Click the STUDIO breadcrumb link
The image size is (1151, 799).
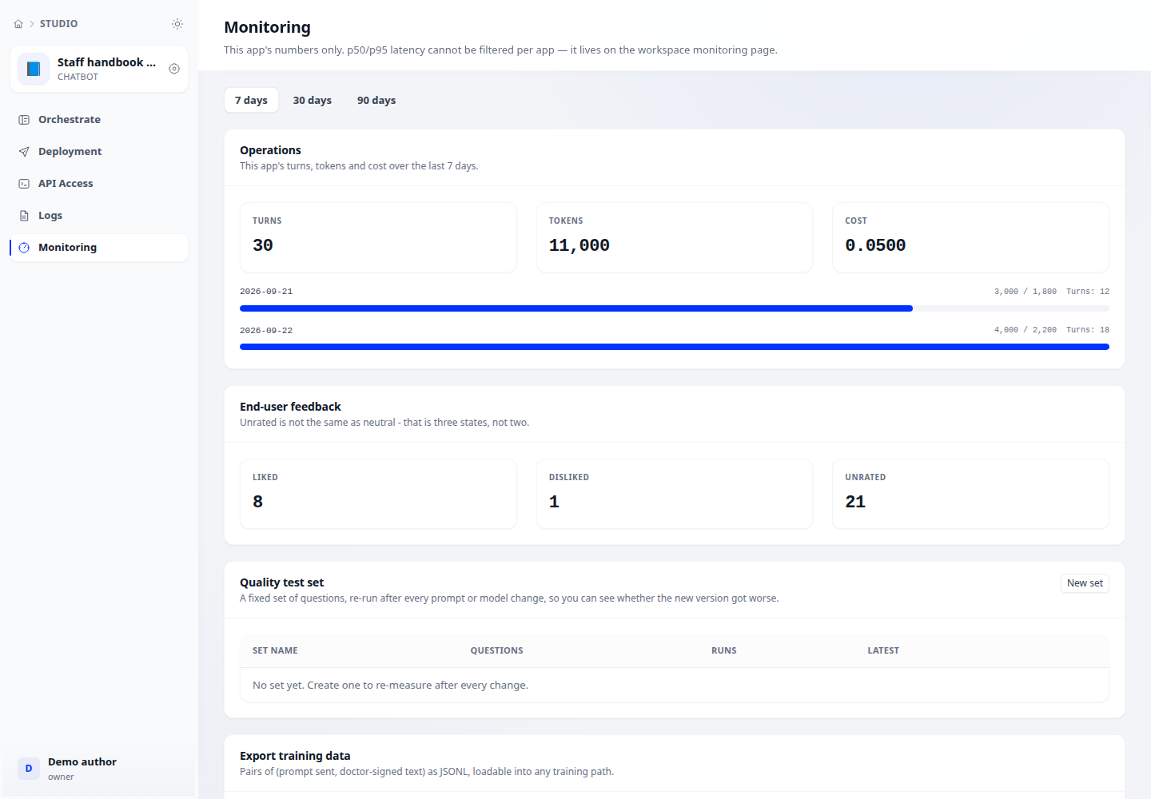click(x=58, y=24)
